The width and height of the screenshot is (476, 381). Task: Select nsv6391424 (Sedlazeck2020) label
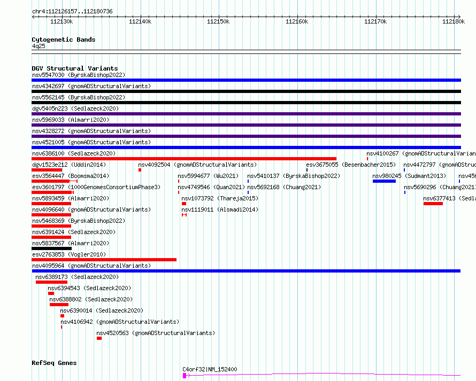click(74, 232)
